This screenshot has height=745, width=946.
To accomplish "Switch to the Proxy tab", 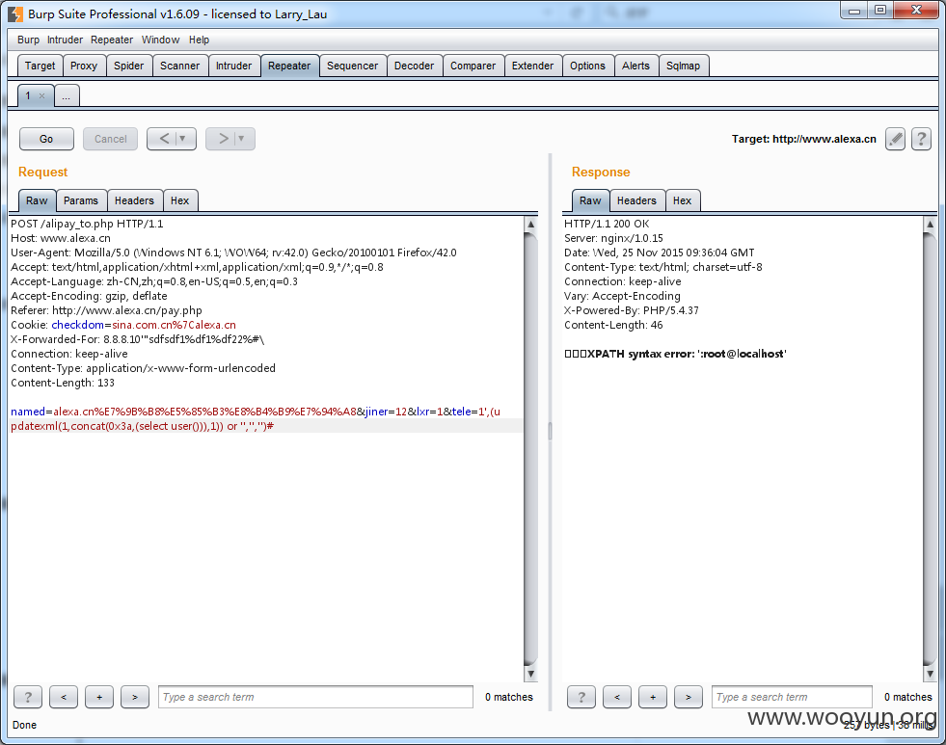I will (83, 66).
